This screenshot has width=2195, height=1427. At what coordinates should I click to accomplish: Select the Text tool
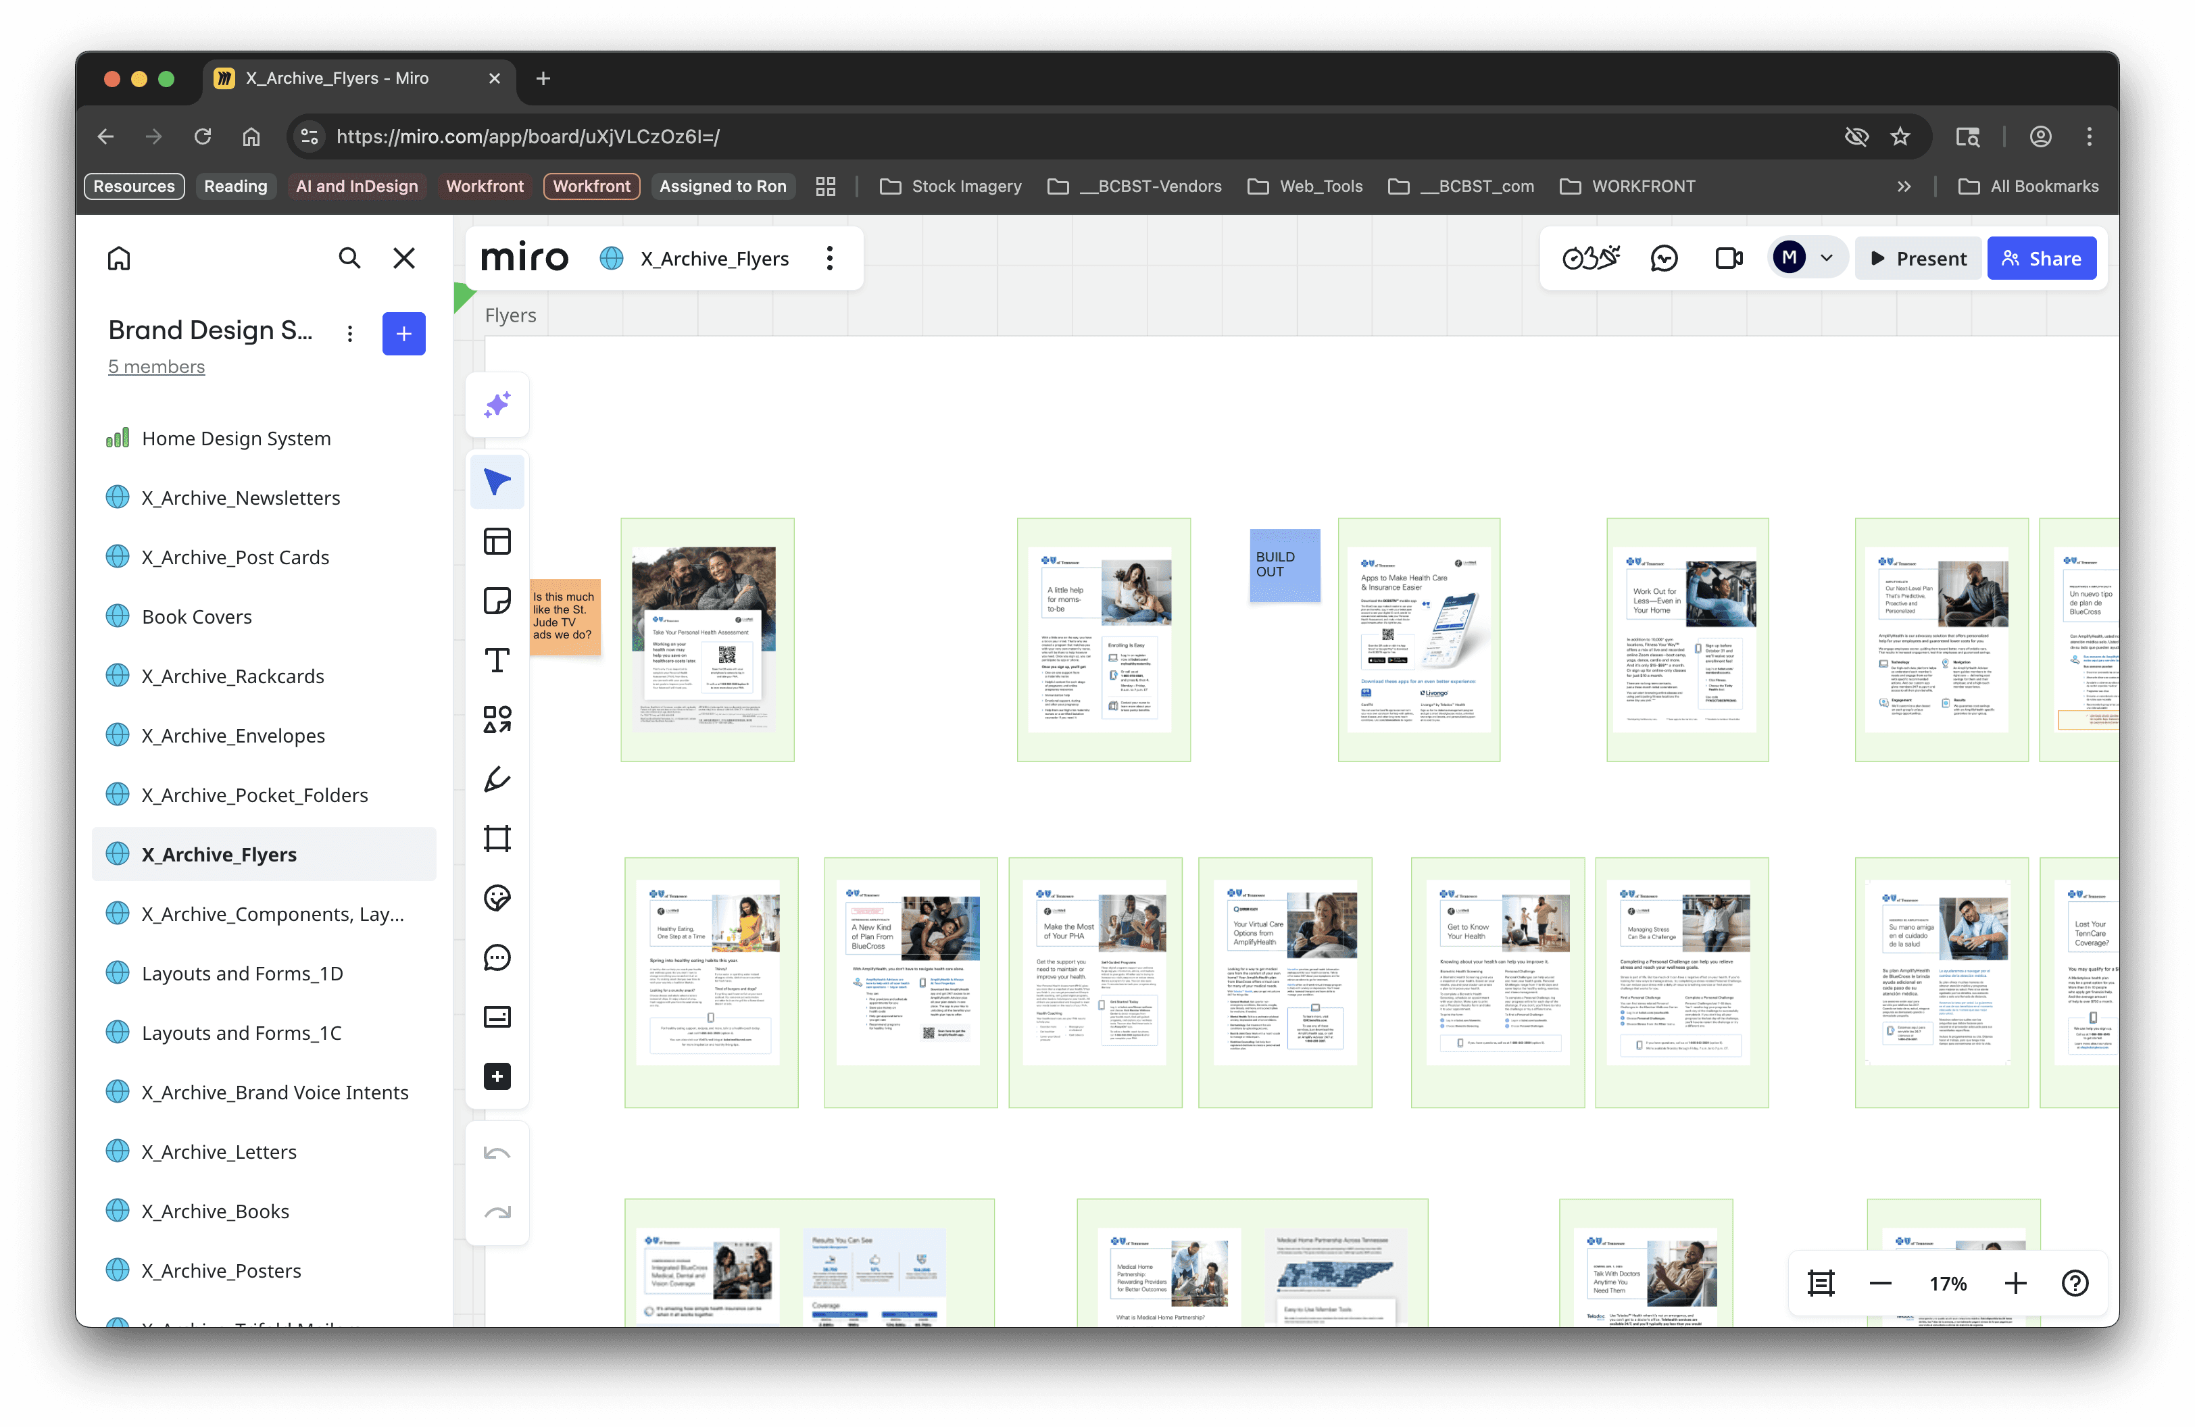[x=497, y=660]
